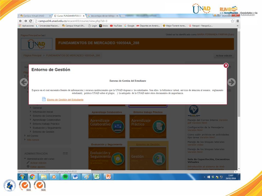The width and height of the screenshot is (262, 196).
Task: Click Editar ajustes link
Action: pyautogui.click(x=38, y=167)
